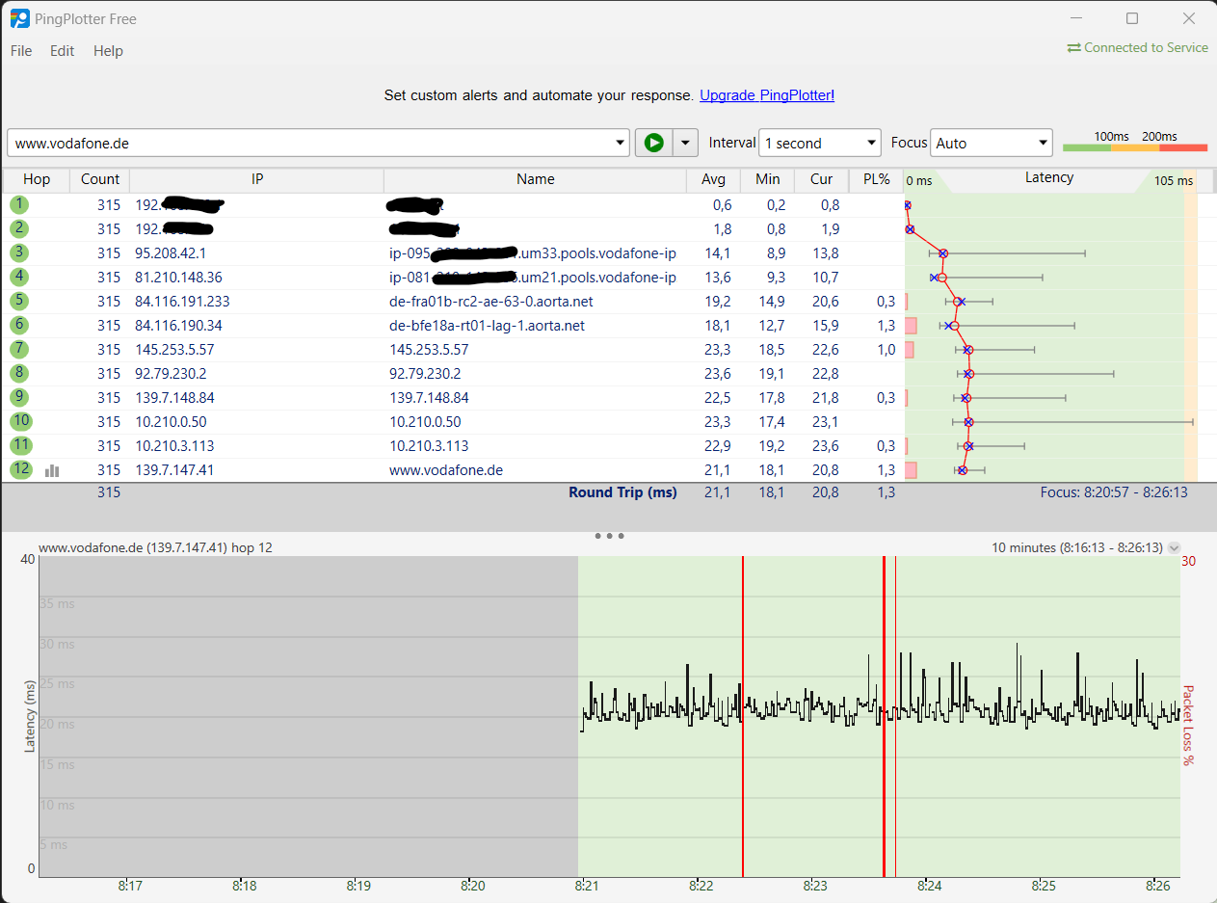
Task: Click the hop 10 green circle
Action: tap(21, 421)
